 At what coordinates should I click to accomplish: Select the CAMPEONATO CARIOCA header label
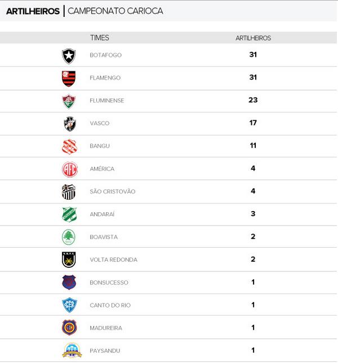click(x=115, y=11)
